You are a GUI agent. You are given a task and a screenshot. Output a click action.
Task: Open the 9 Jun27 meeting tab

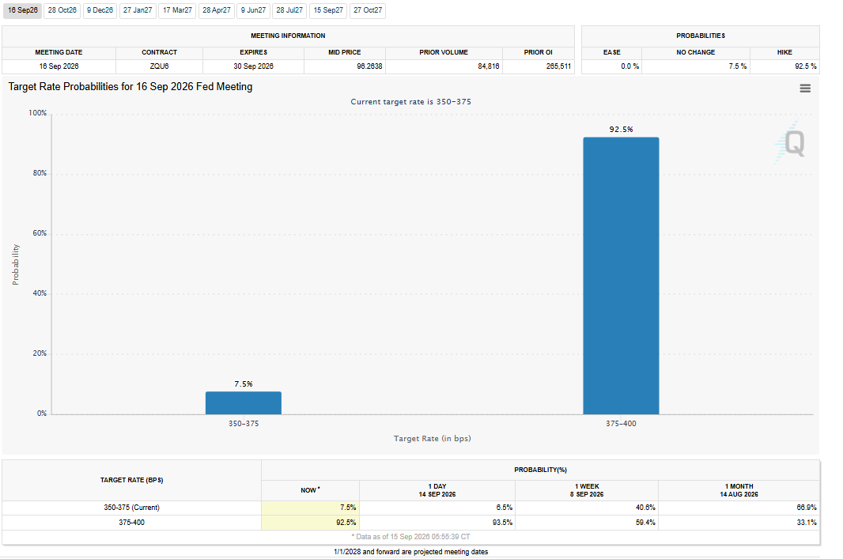click(x=253, y=10)
